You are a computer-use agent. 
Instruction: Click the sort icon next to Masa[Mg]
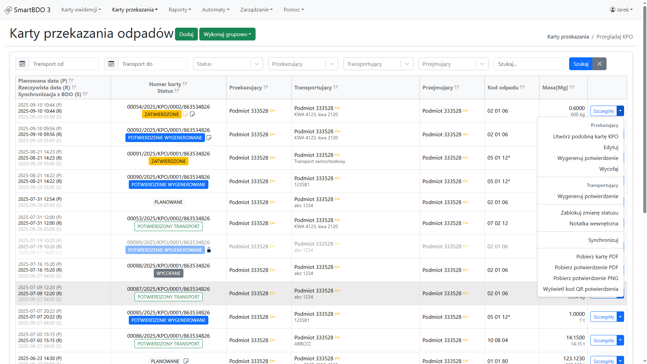pyautogui.click(x=572, y=87)
